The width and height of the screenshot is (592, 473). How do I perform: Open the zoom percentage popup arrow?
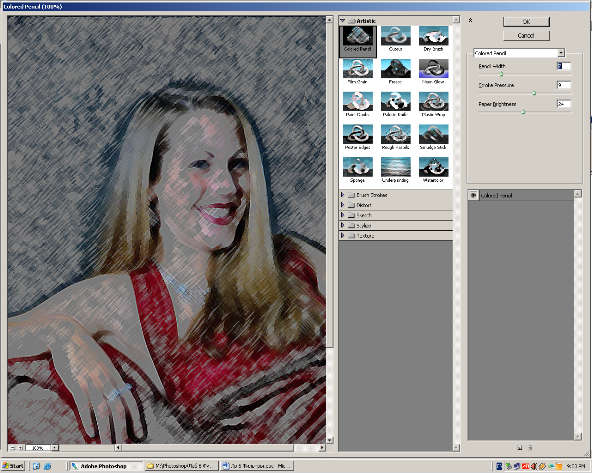55,447
